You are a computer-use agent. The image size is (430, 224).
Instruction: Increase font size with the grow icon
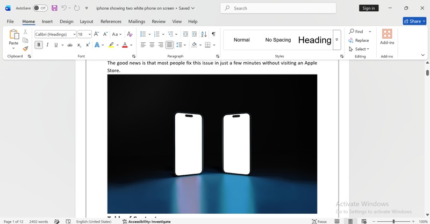96,34
